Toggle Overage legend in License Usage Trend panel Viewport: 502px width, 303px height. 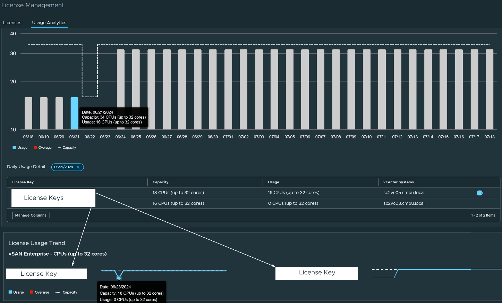(32, 292)
